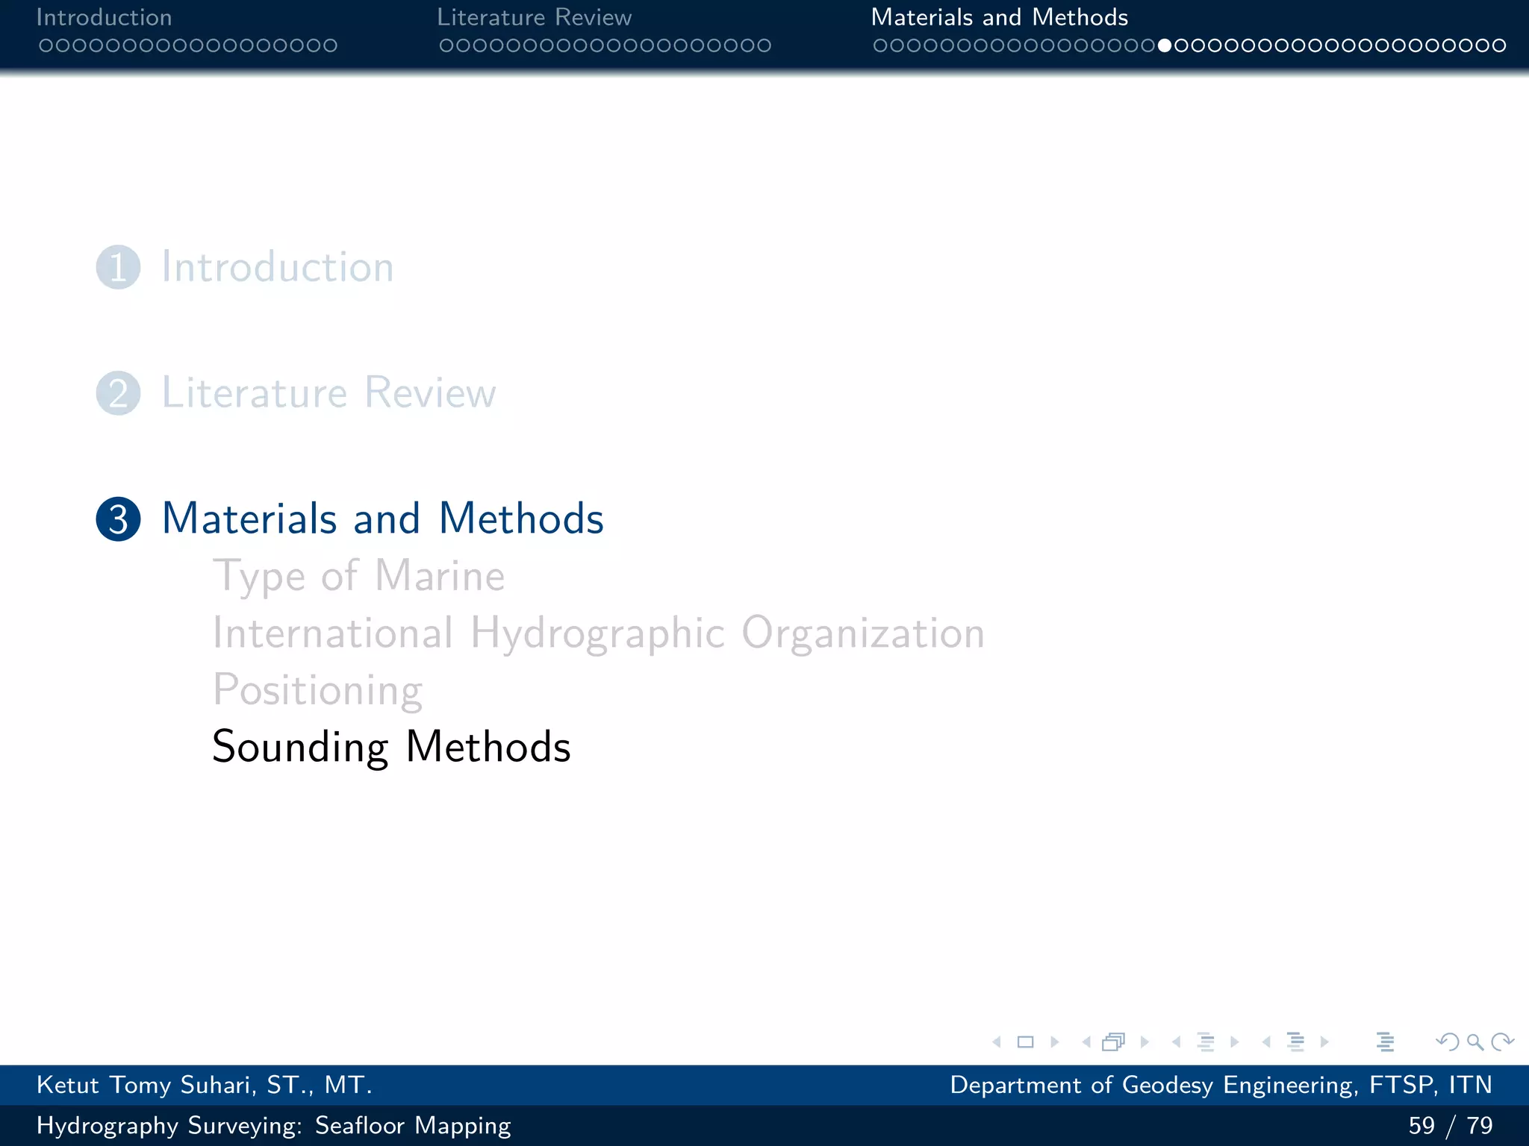The height and width of the screenshot is (1146, 1529).
Task: Jump to Introduction in outline
Action: pyautogui.click(x=278, y=267)
